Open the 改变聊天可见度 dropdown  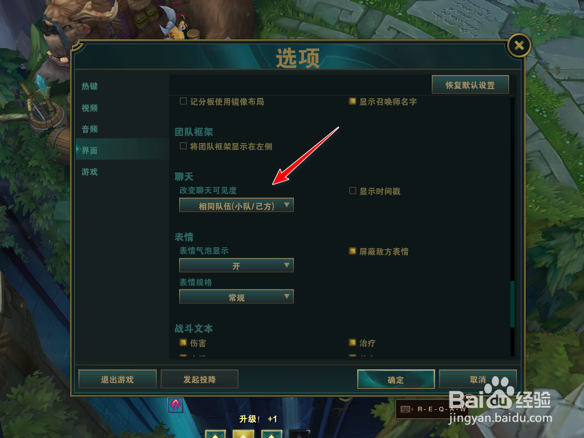237,205
